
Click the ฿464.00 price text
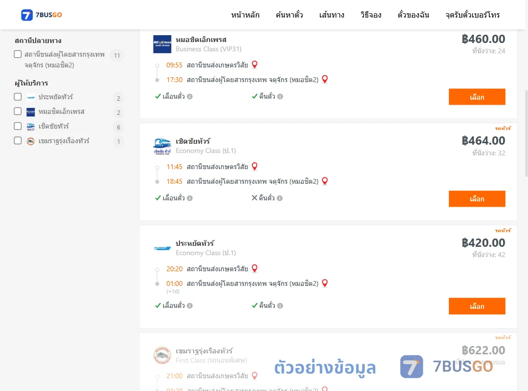[483, 141]
